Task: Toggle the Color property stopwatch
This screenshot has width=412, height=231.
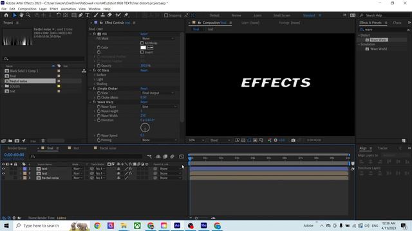Action: click(98, 47)
